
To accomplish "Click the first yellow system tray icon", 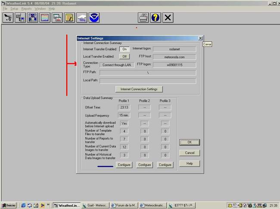I will [230, 206].
